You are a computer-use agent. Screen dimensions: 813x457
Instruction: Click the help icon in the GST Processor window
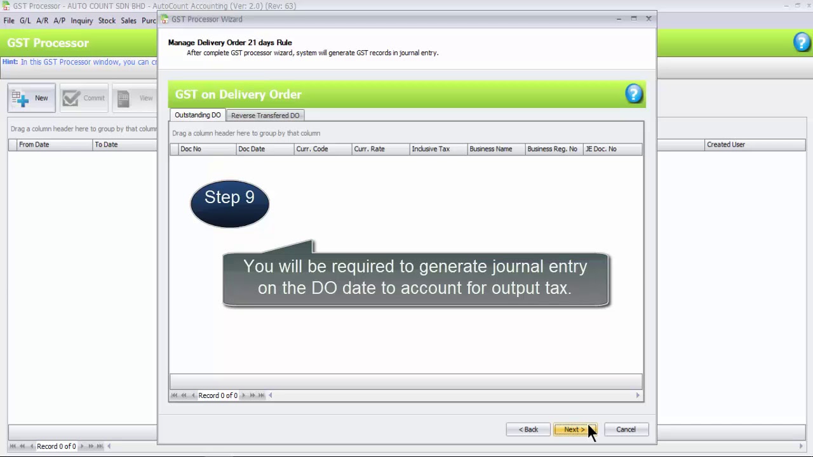click(x=802, y=43)
